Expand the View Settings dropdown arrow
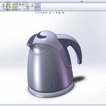The width and height of the screenshot is (106, 106). 65,13
